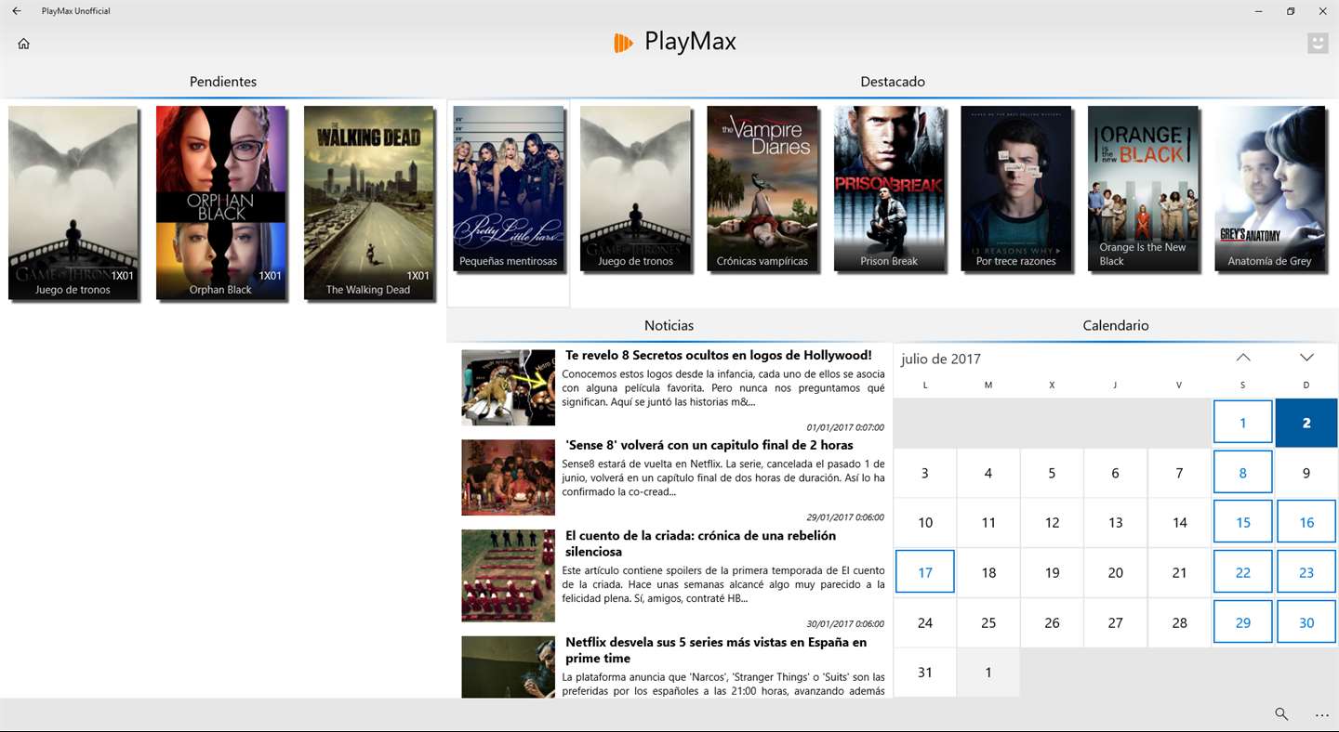
Task: Go to the Home icon
Action: pyautogui.click(x=24, y=44)
